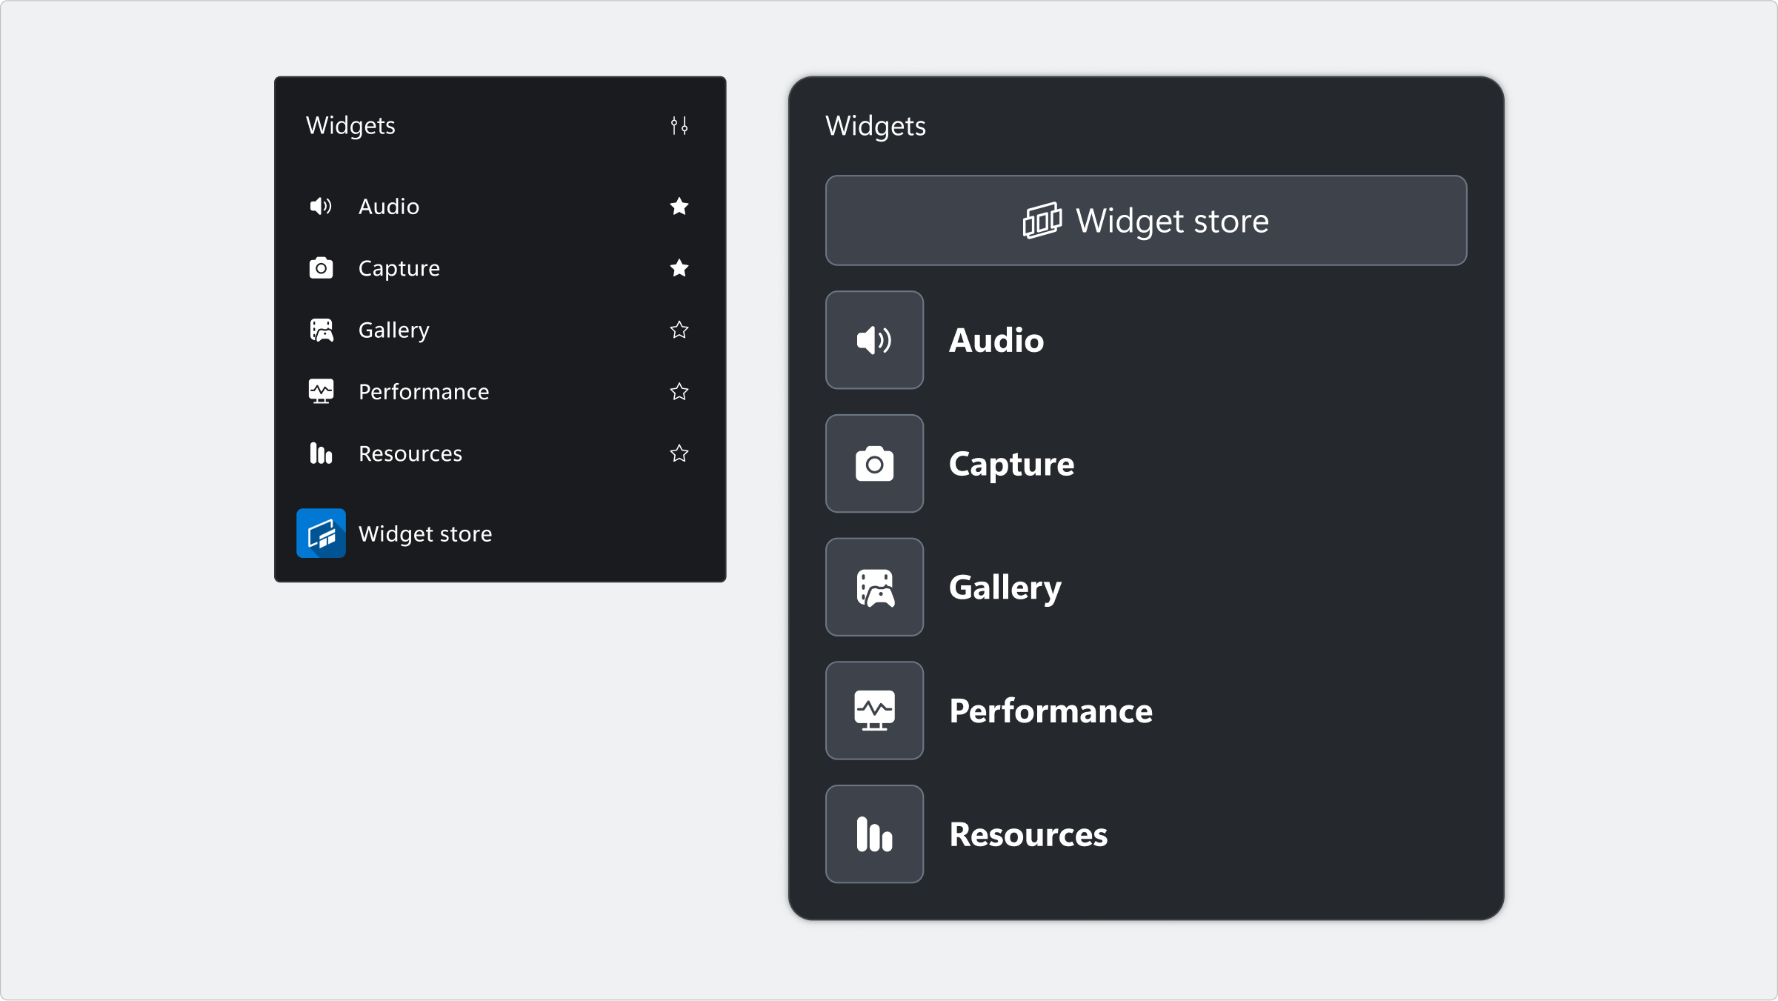
Task: Click the Gallery tile icon in right panel
Action: pos(874,587)
